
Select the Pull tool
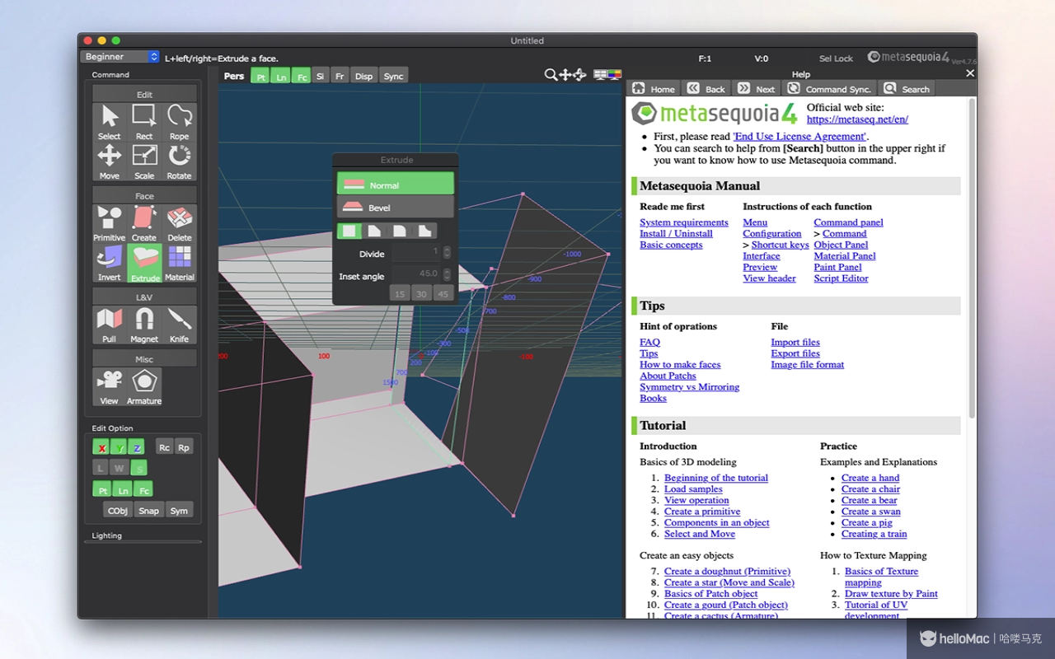pos(110,325)
